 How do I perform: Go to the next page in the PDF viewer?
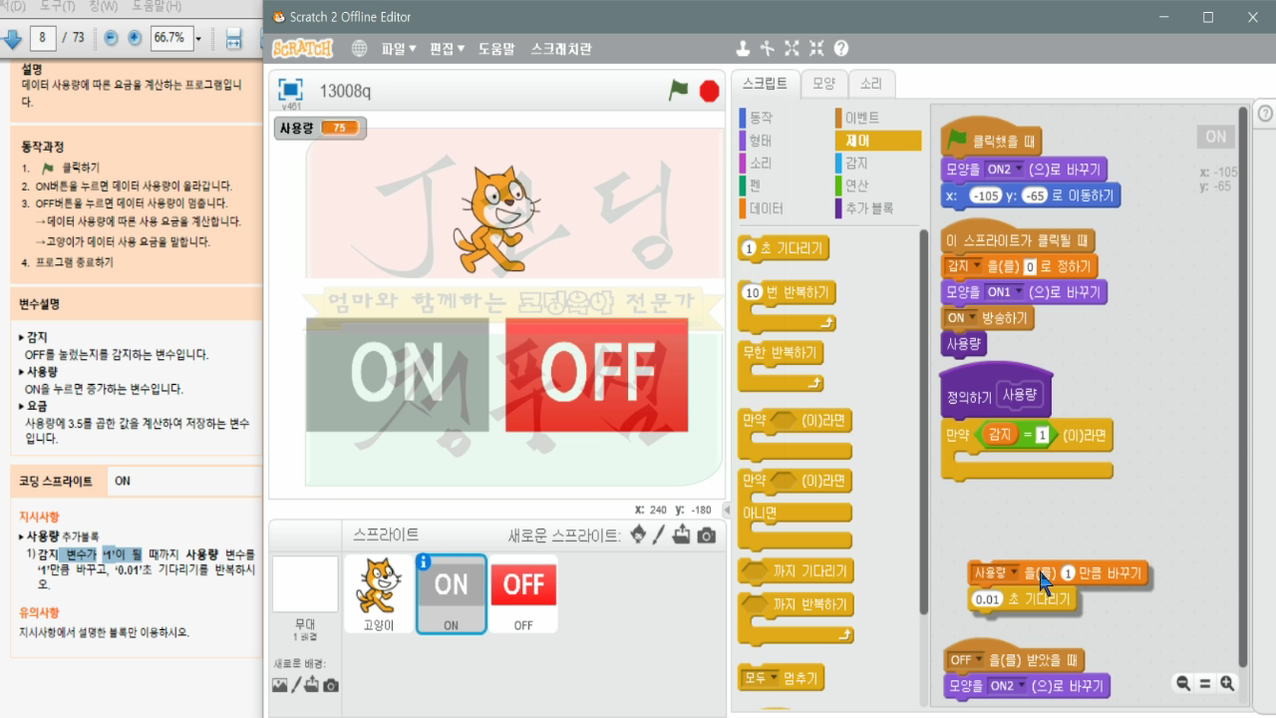tap(12, 39)
